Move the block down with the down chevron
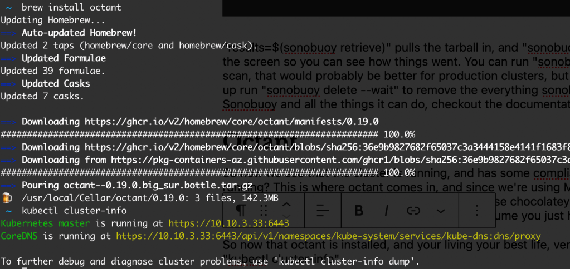Image resolution: width=570 pixels, height=269 pixels. coord(286,217)
